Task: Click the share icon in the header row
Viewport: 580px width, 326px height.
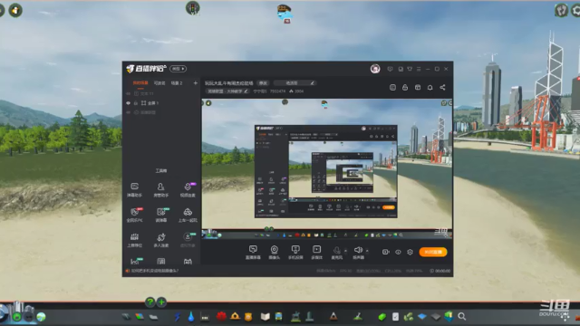Action: point(442,87)
